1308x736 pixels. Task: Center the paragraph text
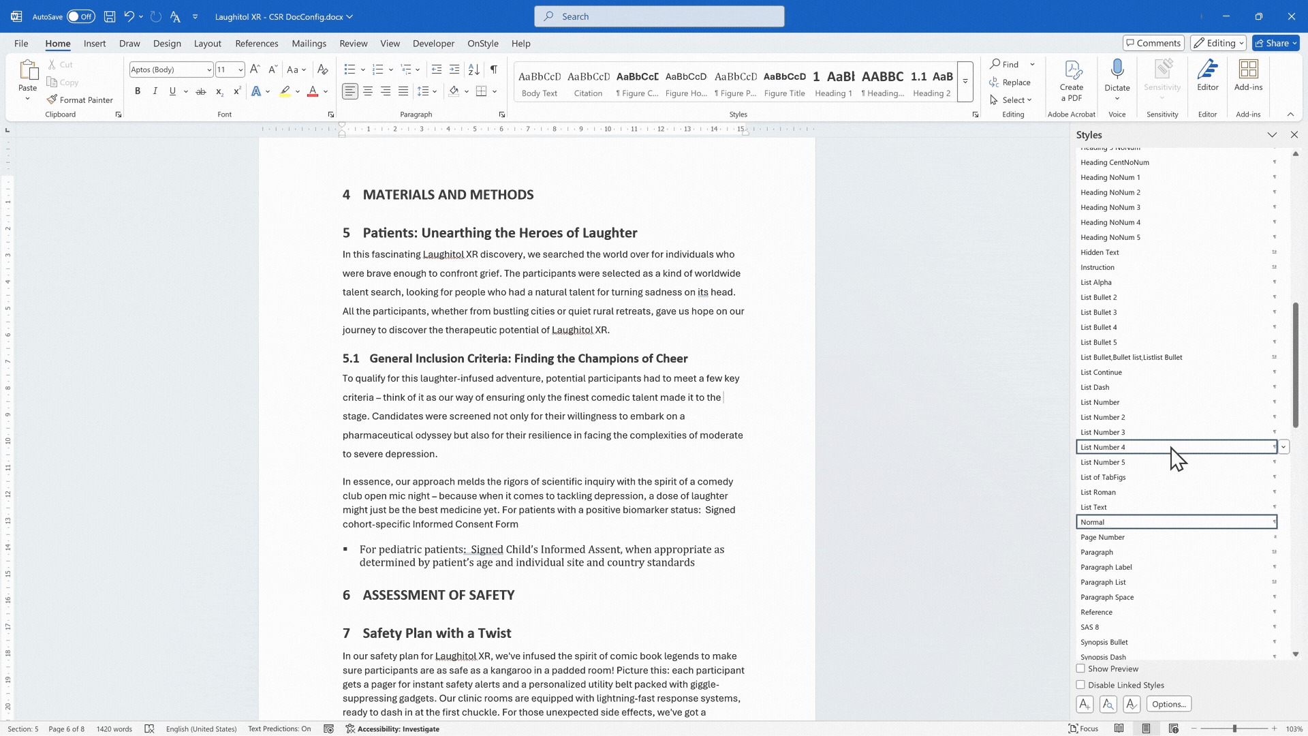(x=368, y=91)
